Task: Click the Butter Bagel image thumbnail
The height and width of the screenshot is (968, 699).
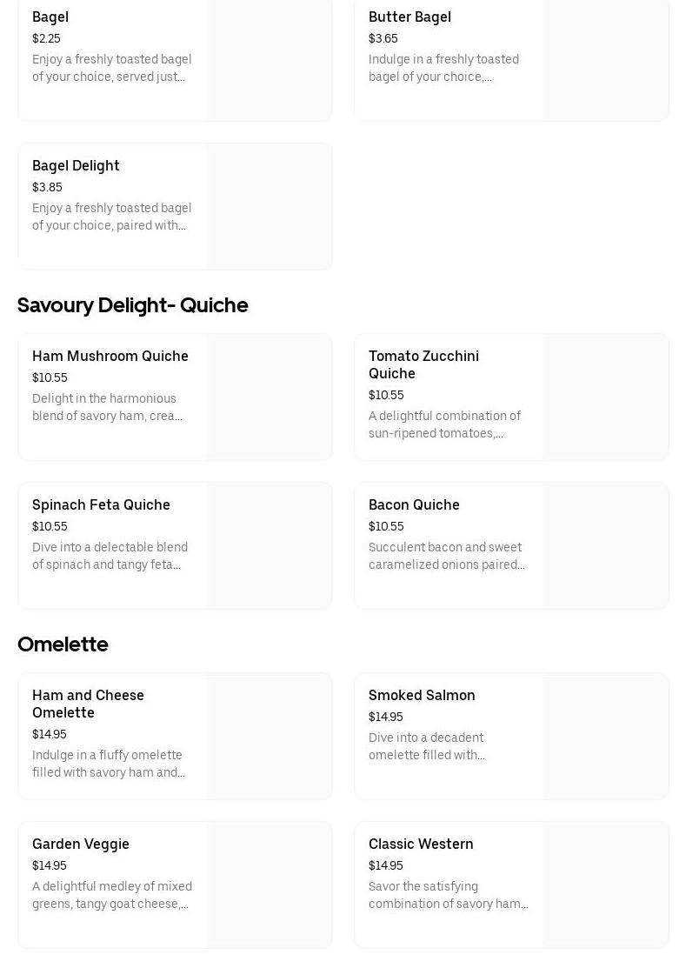Action: tap(606, 59)
